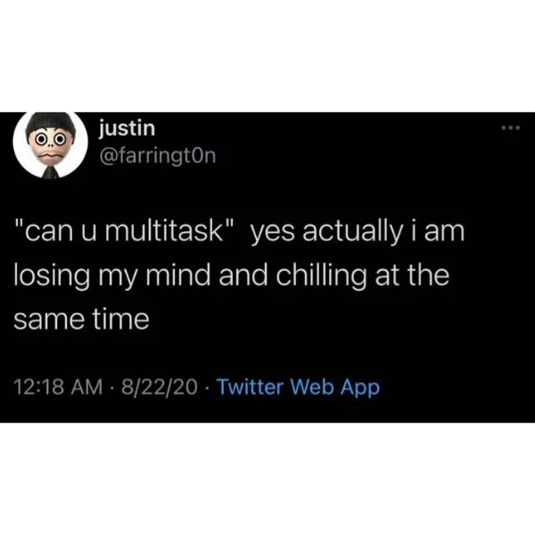Click the word "and" in the tweet
This screenshot has height=535, width=535.
[x=243, y=276]
